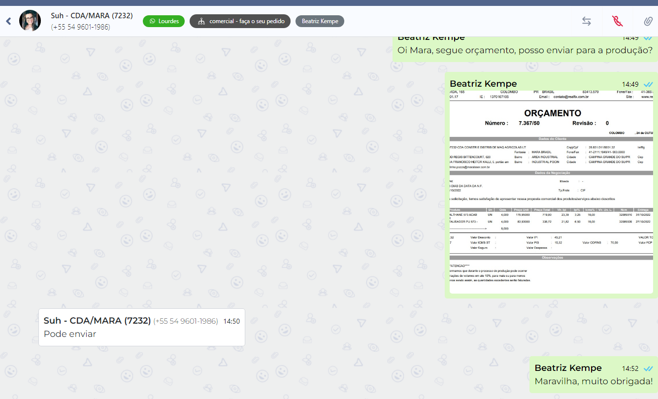End the chat with red phone icon
The width and height of the screenshot is (658, 399).
(x=617, y=21)
